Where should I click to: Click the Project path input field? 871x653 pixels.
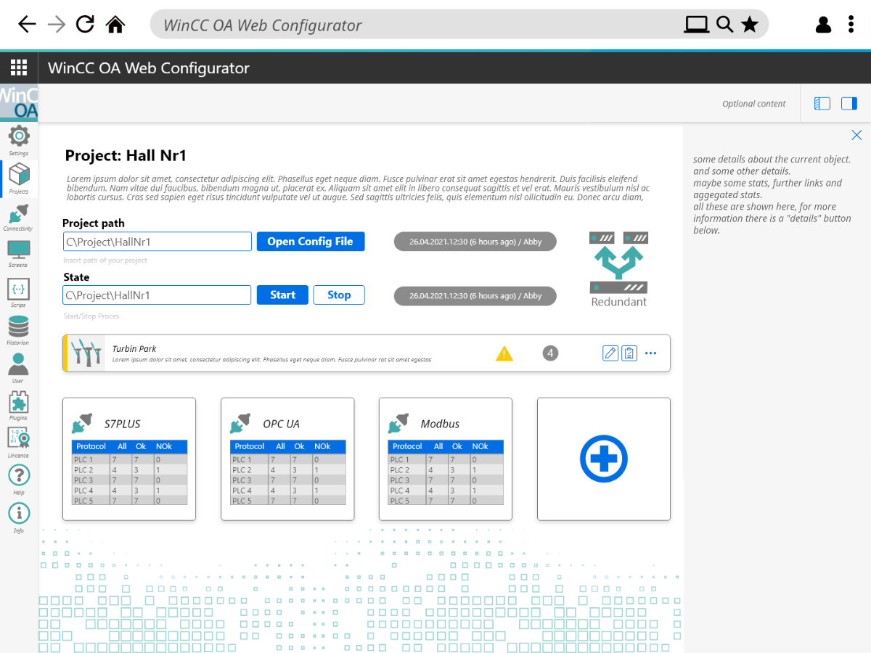pos(158,242)
